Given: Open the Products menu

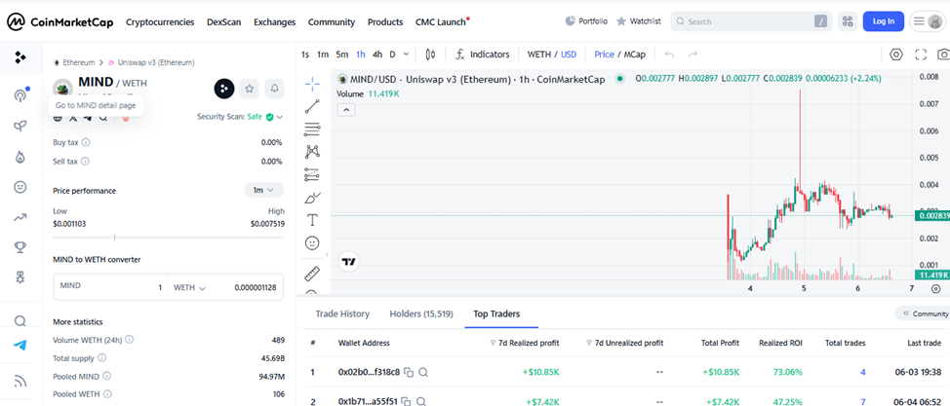Looking at the screenshot, I should [x=384, y=21].
